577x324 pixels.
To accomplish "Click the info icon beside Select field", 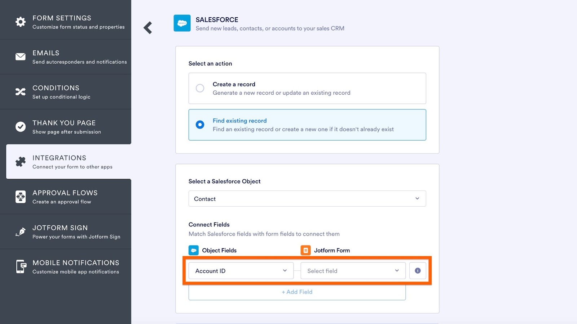I will point(418,271).
